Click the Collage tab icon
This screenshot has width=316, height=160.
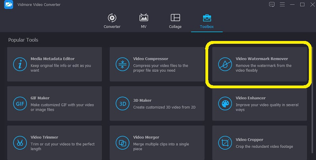click(175, 18)
